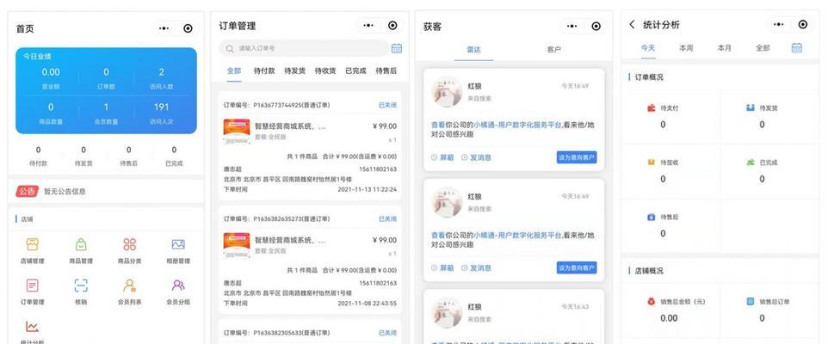Open 红狼 avatar on the first radar card
This screenshot has height=344, width=828.
point(447,91)
